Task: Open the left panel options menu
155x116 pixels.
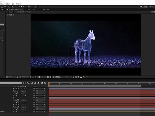Action: (x=2, y=9)
